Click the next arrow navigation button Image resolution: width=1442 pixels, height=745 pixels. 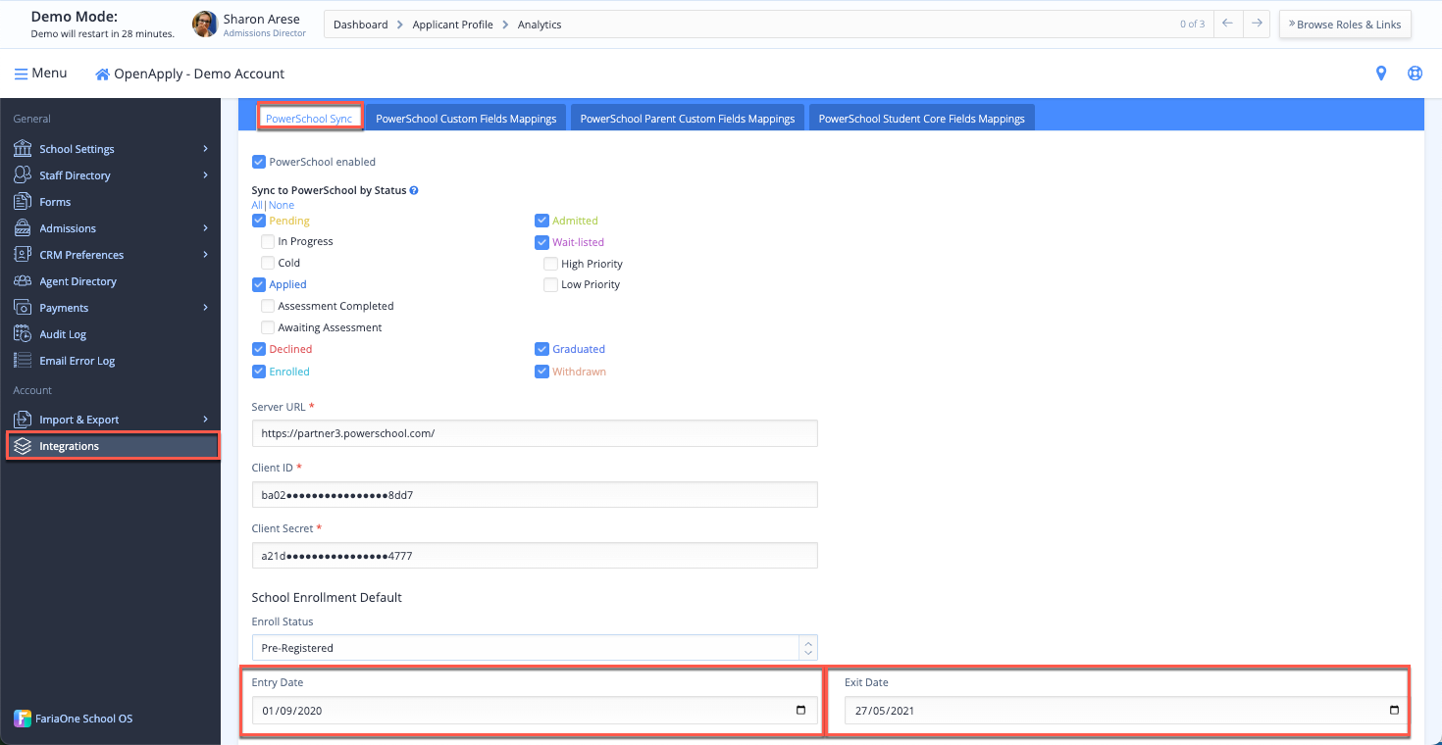pyautogui.click(x=1257, y=24)
